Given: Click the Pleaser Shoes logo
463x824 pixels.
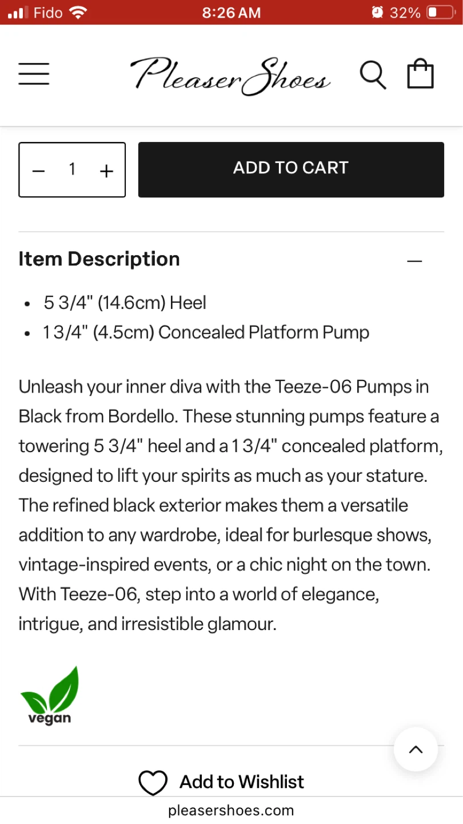Looking at the screenshot, I should tap(230, 76).
